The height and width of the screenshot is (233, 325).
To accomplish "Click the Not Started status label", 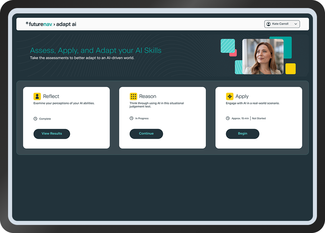I will point(259,119).
